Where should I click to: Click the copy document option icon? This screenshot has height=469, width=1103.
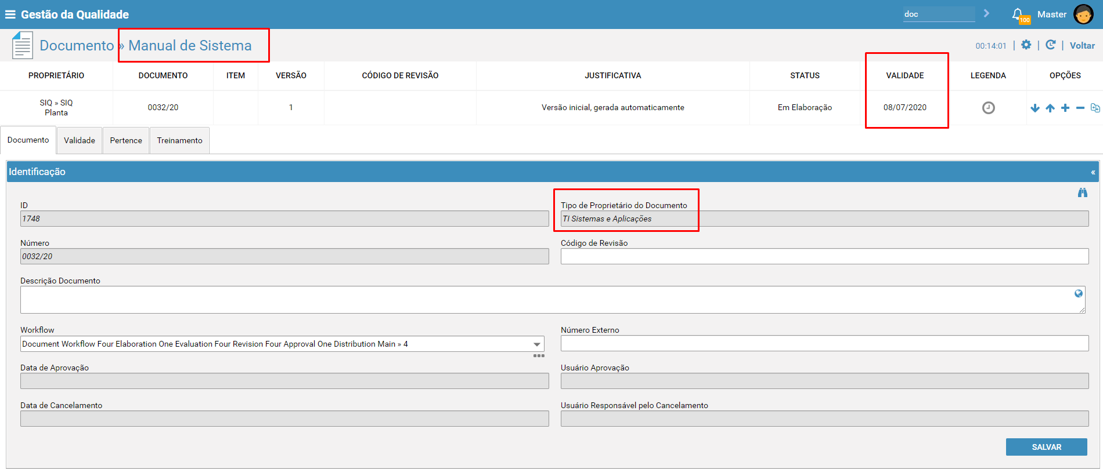1095,108
